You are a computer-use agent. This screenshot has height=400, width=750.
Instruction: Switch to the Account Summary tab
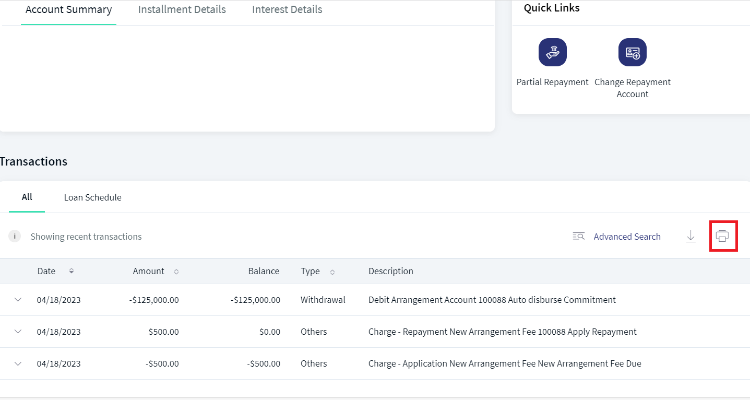69,9
